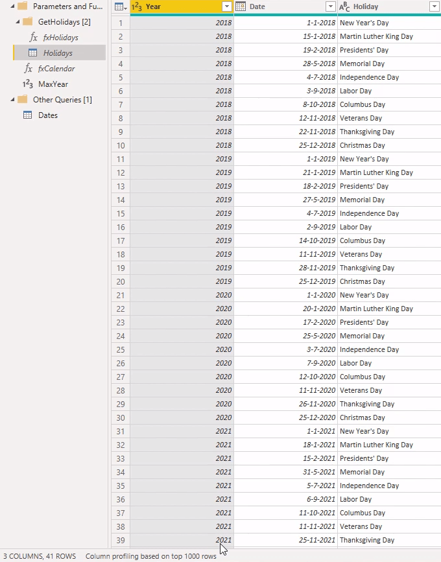Select the fxCalendar function query
Viewport: 441px width, 562px height.
pyautogui.click(x=56, y=69)
